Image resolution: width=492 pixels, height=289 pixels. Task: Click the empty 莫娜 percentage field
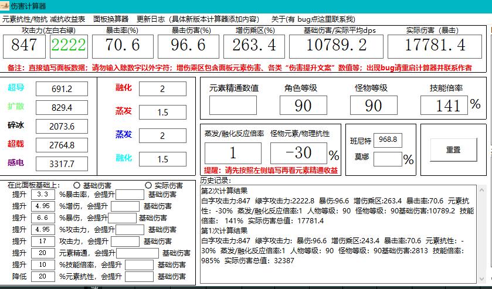click(x=388, y=159)
